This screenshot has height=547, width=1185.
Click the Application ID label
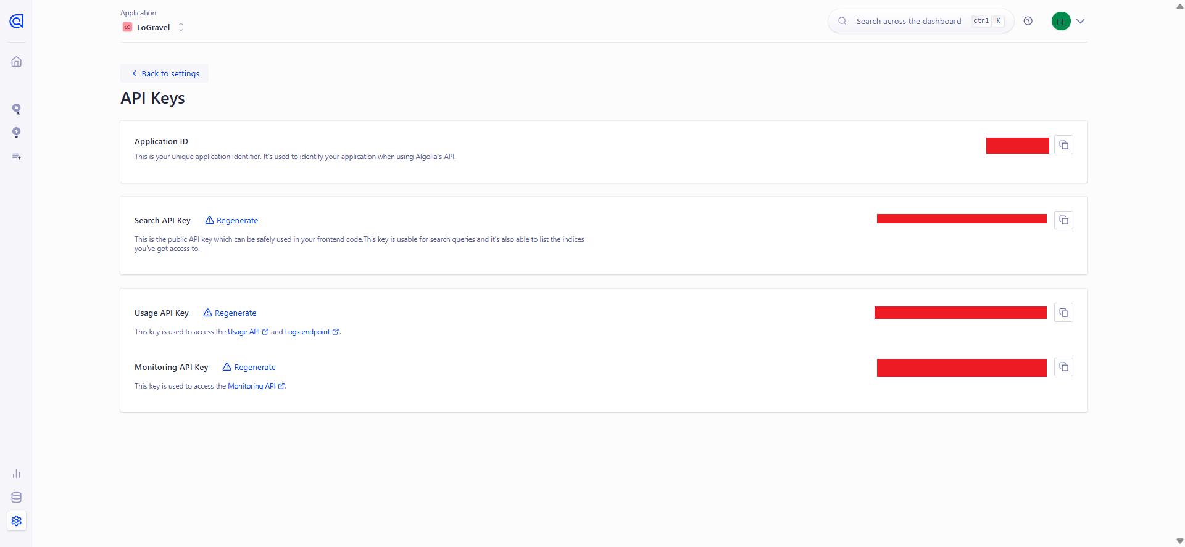click(x=161, y=141)
